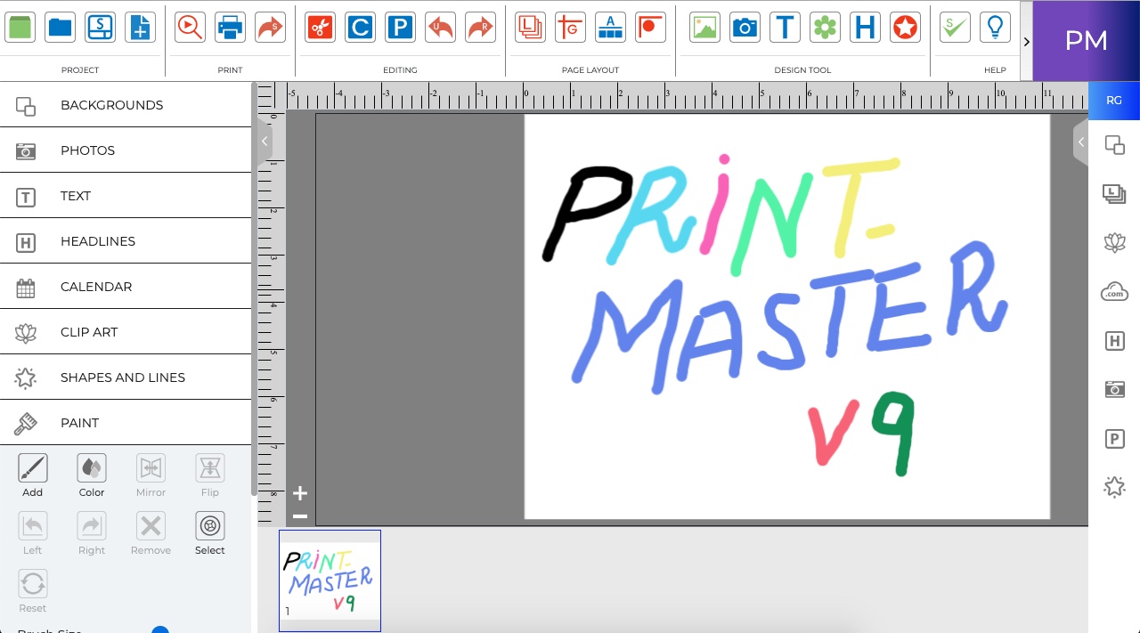Click the Select paint tool
Image resolution: width=1140 pixels, height=633 pixels.
click(x=210, y=533)
